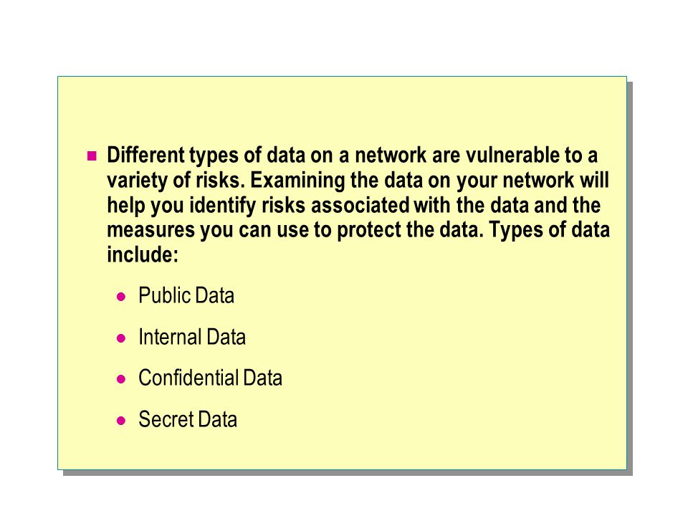Click the round bullet before Confidential Data

click(x=121, y=379)
